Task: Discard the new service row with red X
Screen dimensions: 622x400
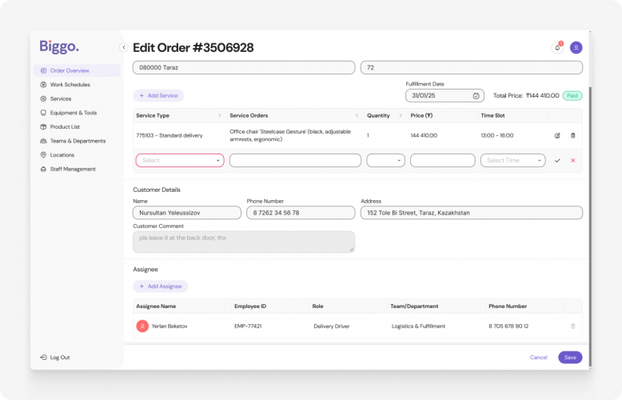Action: coord(572,160)
